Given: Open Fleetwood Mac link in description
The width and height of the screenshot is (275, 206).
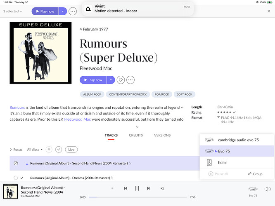Looking at the screenshot, I should tap(78, 119).
